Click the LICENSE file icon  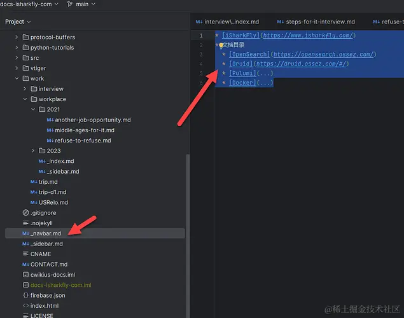coord(25,315)
